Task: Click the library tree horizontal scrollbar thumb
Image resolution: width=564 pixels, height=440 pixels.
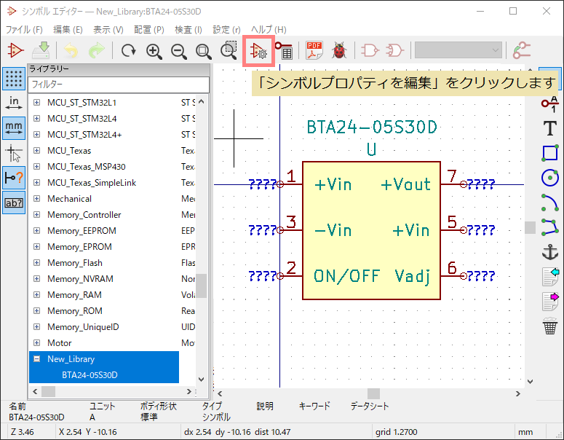Action: 49,391
